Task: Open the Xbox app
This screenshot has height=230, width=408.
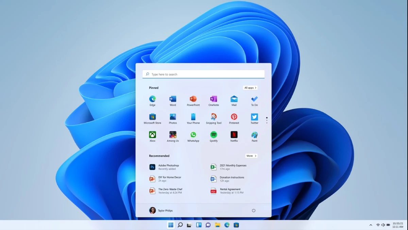Action: tap(152, 135)
